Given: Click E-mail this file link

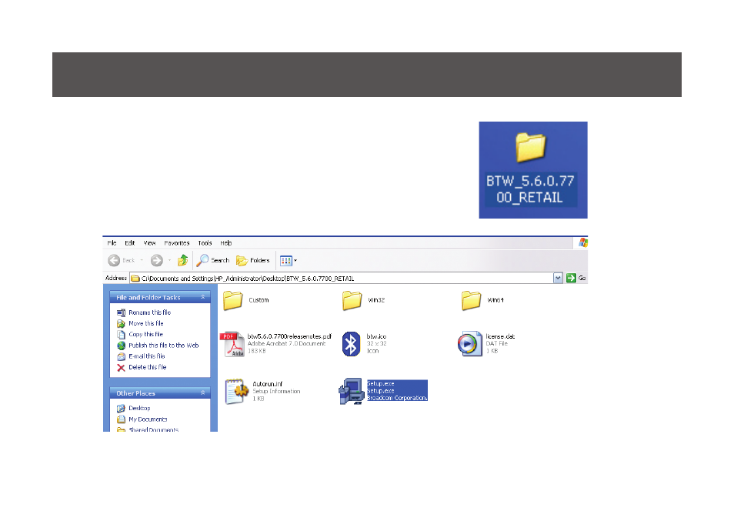Looking at the screenshot, I should click(147, 356).
